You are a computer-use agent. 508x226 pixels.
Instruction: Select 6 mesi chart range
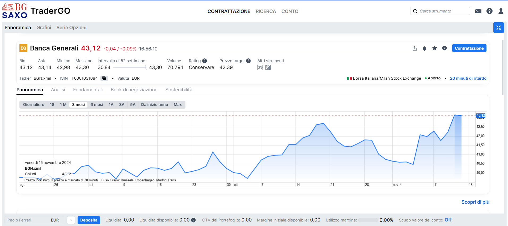click(x=97, y=105)
